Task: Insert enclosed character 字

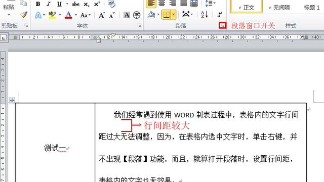Action: (137, 15)
